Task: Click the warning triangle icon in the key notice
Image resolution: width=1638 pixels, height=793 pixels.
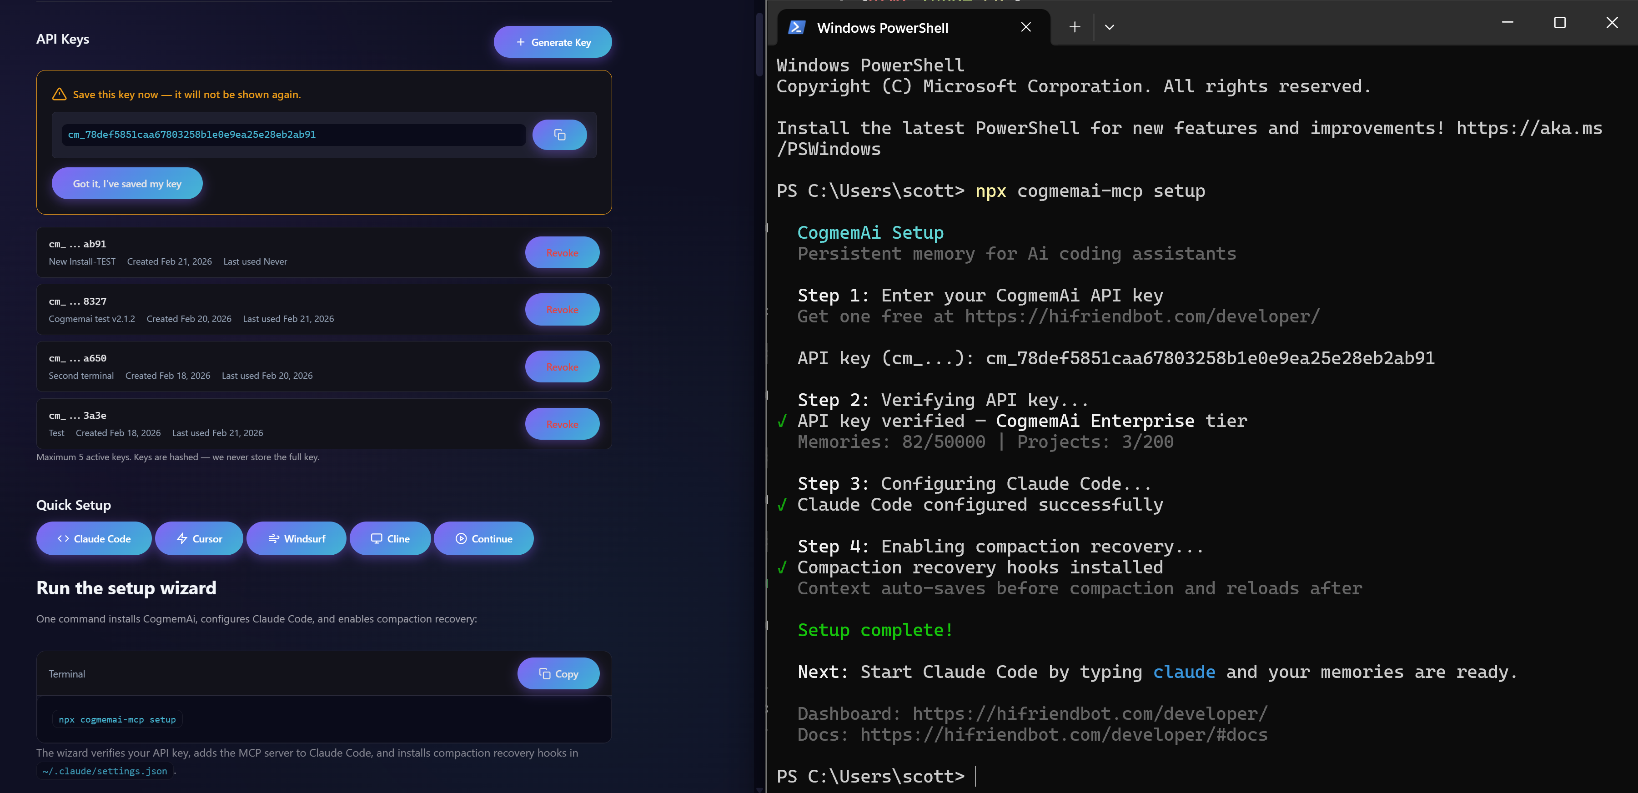Action: click(x=59, y=94)
